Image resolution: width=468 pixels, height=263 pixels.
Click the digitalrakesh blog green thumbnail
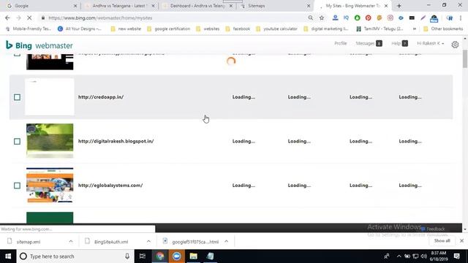click(50, 141)
